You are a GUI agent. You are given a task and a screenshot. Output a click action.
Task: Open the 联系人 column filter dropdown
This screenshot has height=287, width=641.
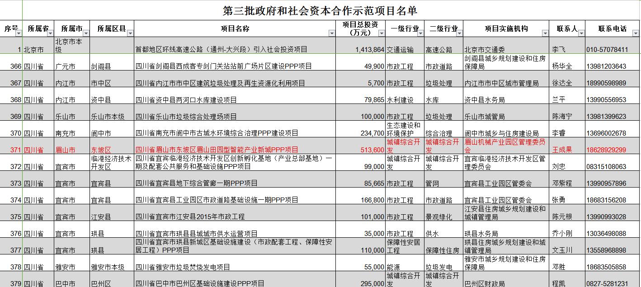(x=581, y=33)
